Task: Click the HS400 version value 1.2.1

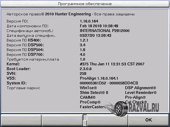Action: click(x=84, y=40)
